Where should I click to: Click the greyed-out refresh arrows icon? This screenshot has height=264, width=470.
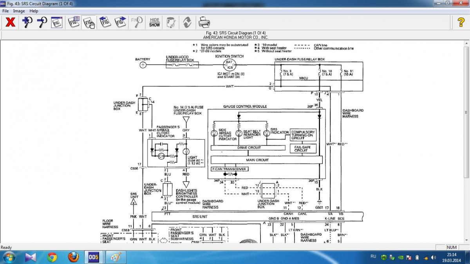(187, 22)
